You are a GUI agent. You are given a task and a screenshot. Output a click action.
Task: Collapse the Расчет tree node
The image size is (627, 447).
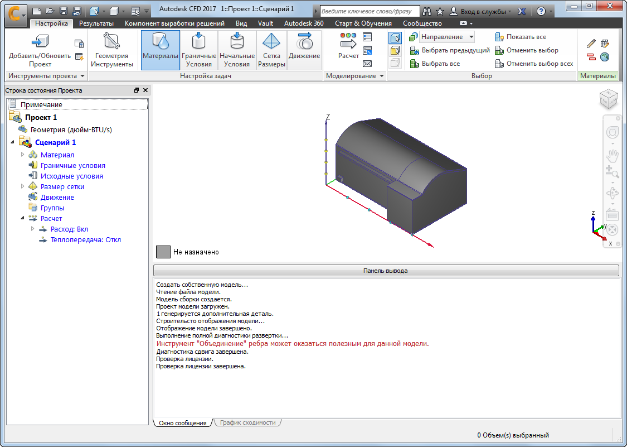pyautogui.click(x=23, y=218)
